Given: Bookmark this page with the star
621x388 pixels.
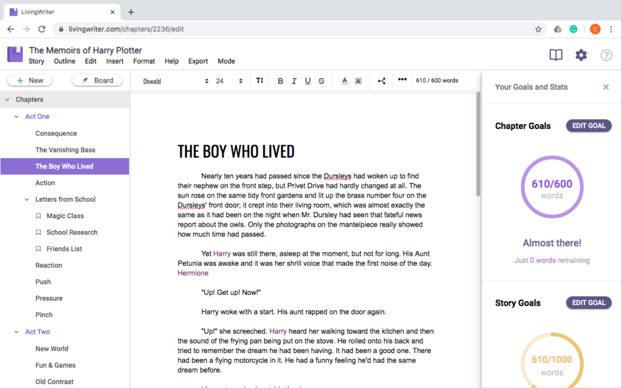Looking at the screenshot, I should click(538, 29).
